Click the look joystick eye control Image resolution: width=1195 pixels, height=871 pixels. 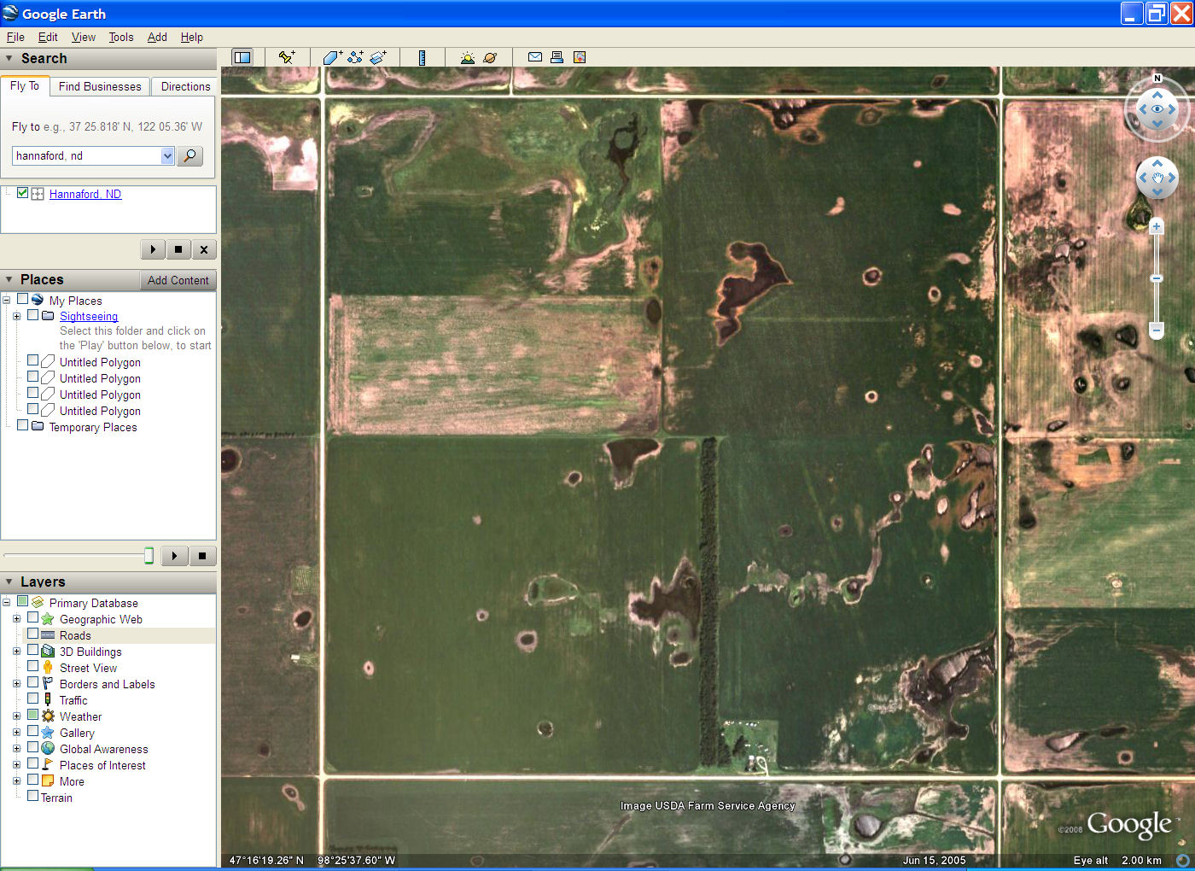[x=1157, y=109]
